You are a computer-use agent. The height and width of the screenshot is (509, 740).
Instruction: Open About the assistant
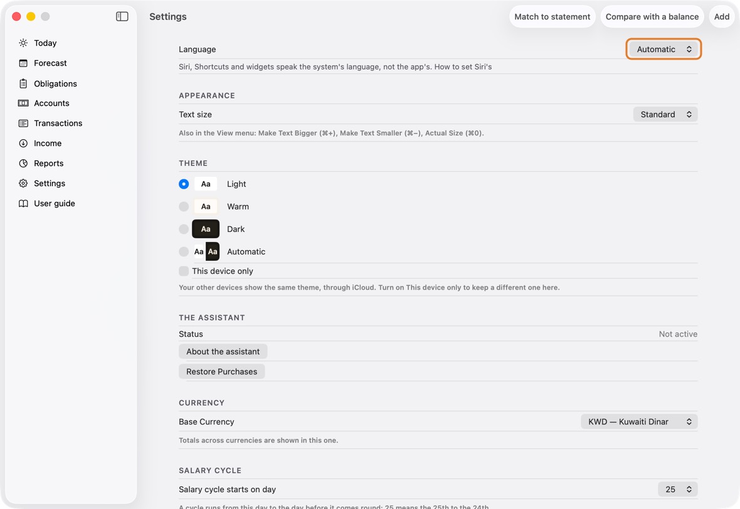[x=223, y=352]
